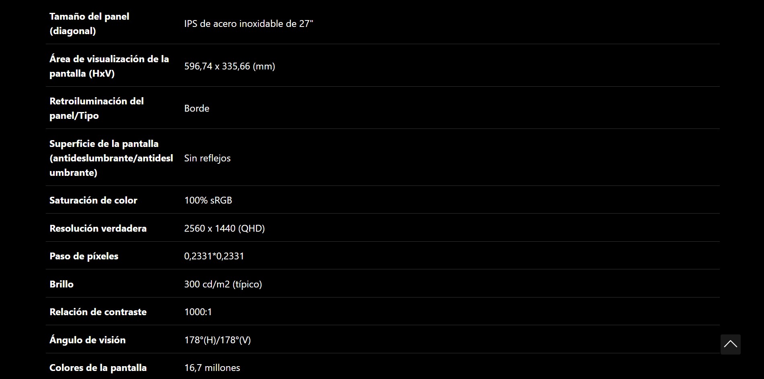The image size is (764, 379).
Task: Click the 'Paso de píxeles' label
Action: click(x=84, y=256)
